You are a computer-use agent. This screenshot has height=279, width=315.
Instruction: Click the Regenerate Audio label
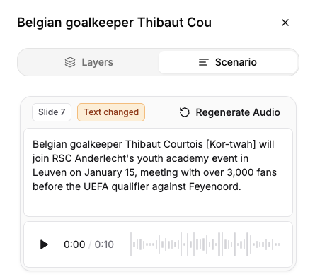(x=238, y=112)
